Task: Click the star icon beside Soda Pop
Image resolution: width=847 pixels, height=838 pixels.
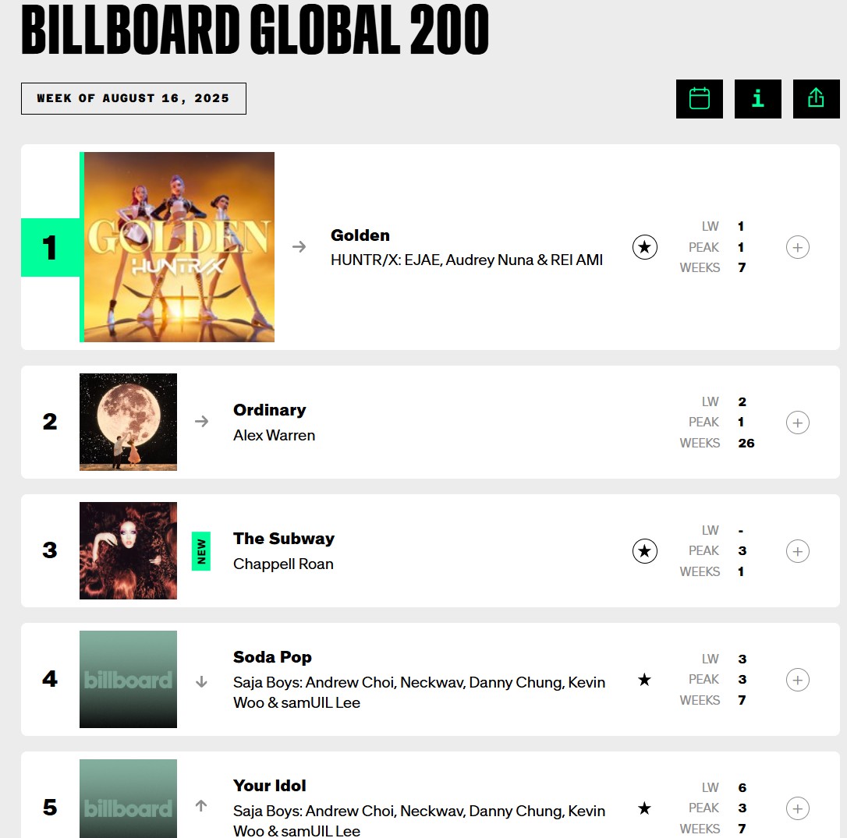Action: tap(644, 679)
